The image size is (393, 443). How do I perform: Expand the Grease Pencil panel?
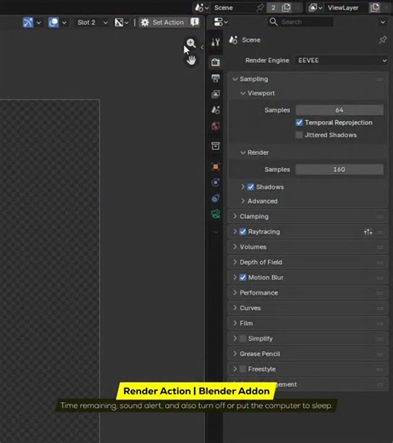(x=235, y=354)
